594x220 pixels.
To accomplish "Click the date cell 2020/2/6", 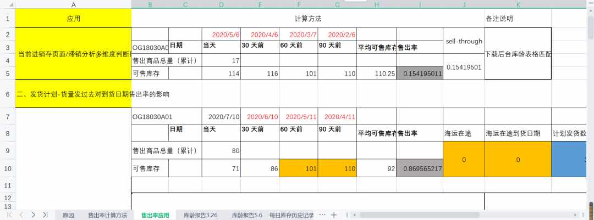I will [338, 34].
